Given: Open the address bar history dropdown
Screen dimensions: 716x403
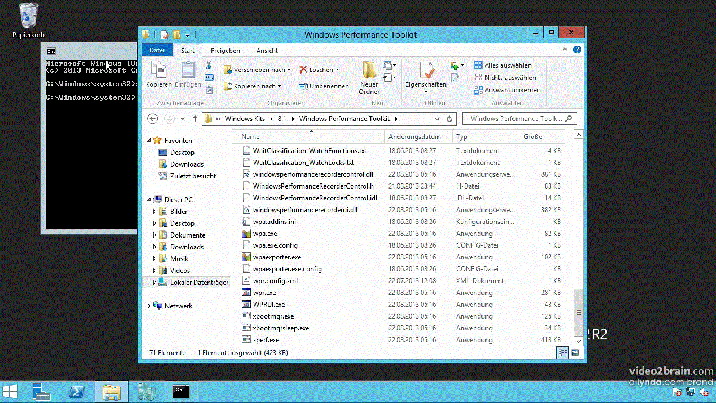Looking at the screenshot, I should 437,119.
